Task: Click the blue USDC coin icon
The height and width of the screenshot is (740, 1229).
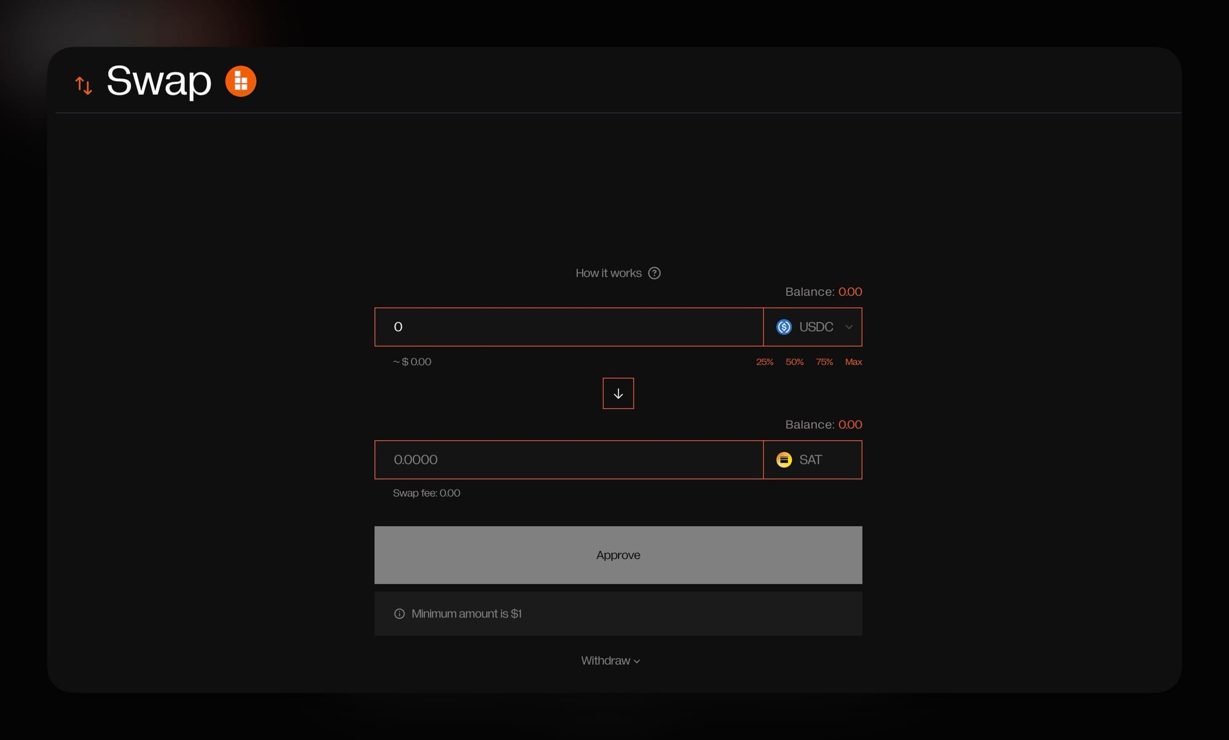Action: (x=784, y=327)
